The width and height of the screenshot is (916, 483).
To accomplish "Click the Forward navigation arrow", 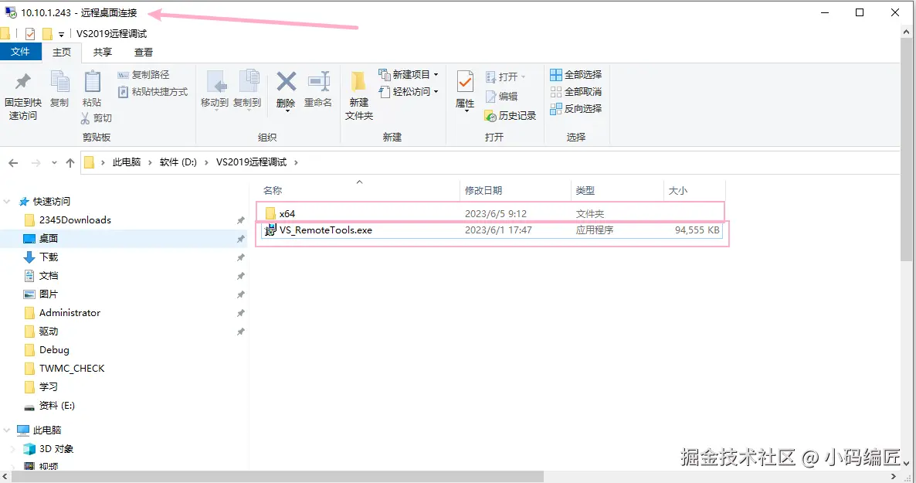I will pos(36,162).
